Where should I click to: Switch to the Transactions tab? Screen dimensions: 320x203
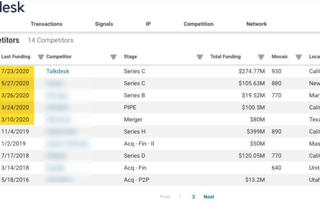pyautogui.click(x=46, y=24)
